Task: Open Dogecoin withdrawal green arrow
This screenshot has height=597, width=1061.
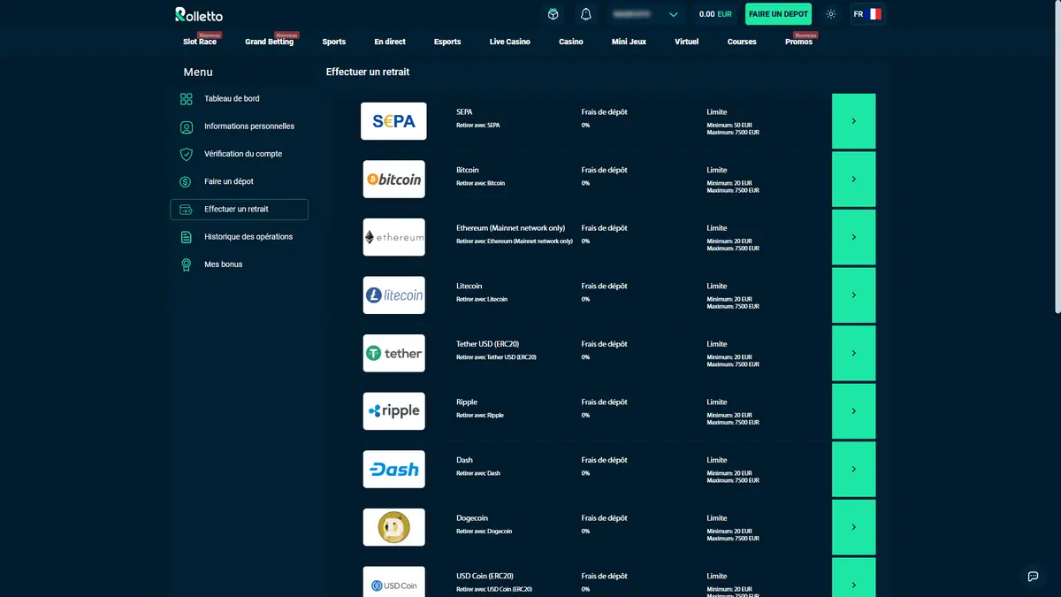Action: click(853, 527)
